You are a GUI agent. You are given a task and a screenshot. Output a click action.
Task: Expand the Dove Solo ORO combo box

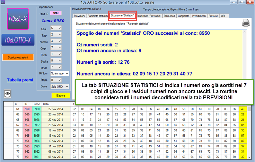pyautogui.click(x=59, y=86)
